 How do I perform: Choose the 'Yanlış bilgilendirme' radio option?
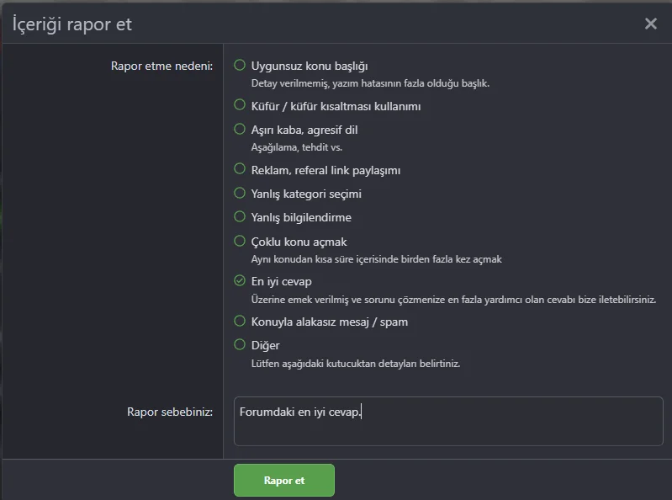241,216
